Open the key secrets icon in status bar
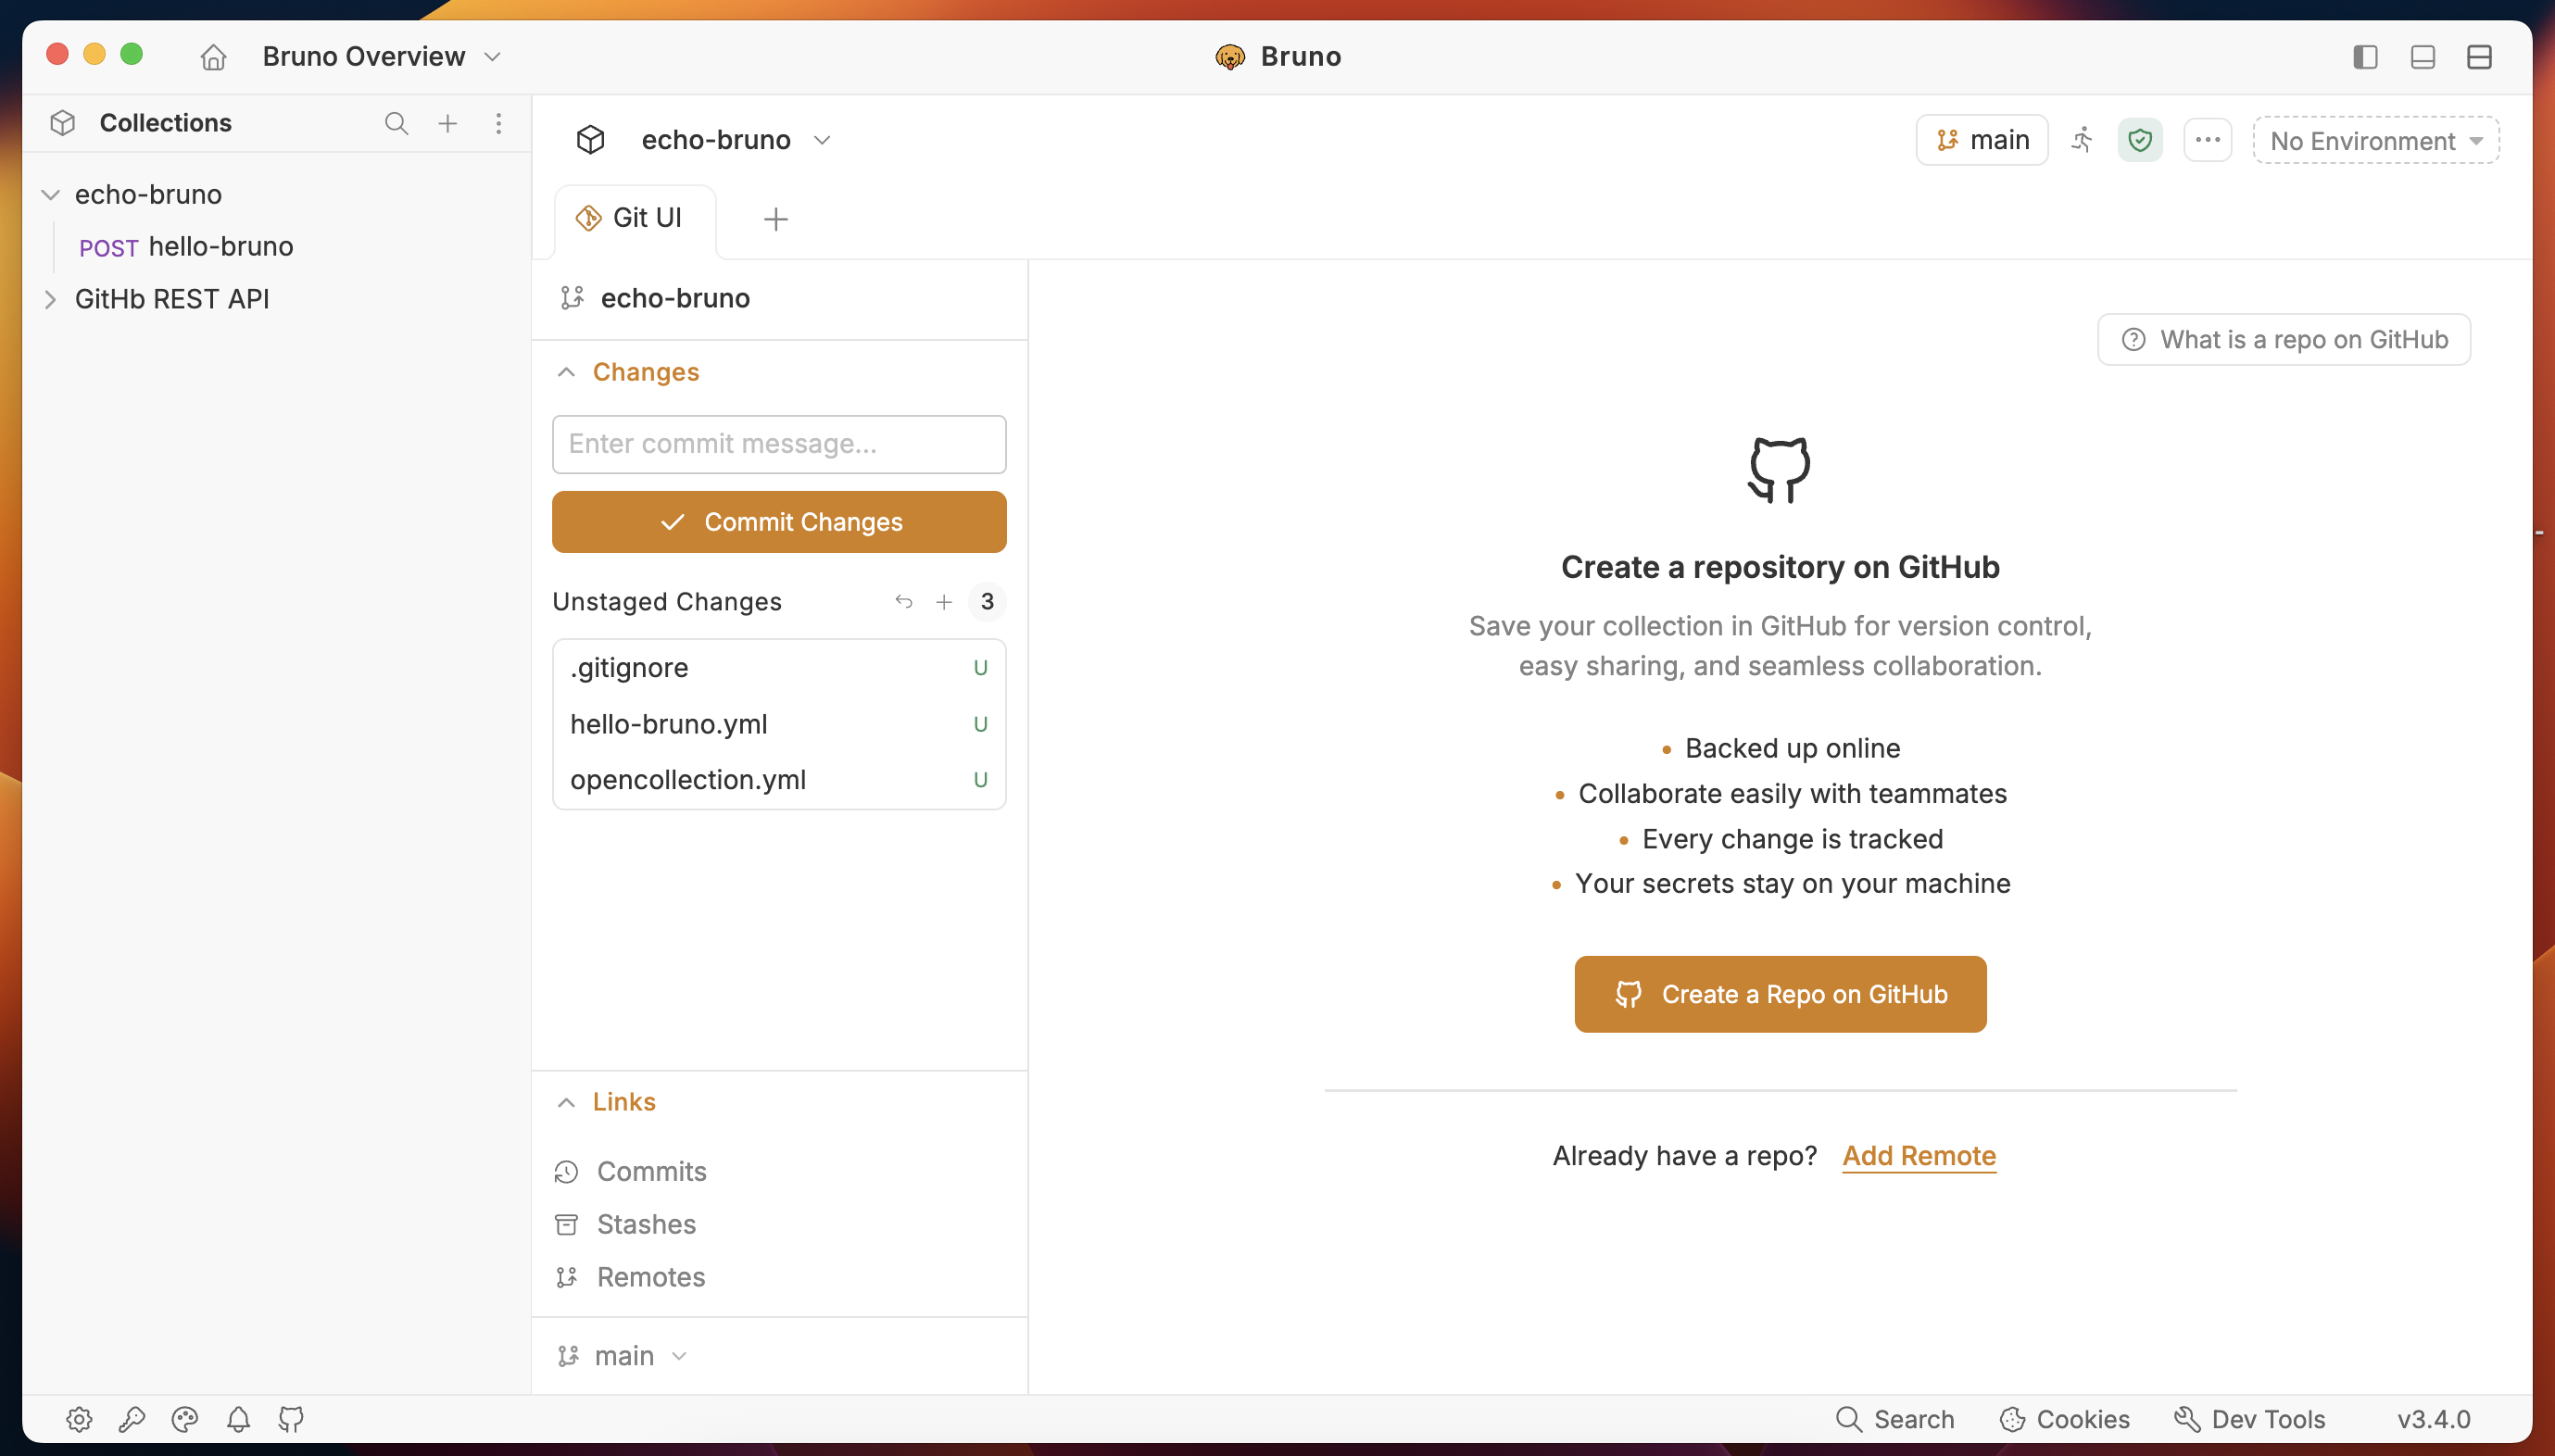 (x=132, y=1420)
